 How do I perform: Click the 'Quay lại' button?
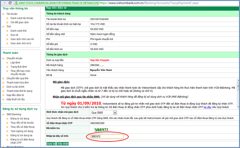51,143
